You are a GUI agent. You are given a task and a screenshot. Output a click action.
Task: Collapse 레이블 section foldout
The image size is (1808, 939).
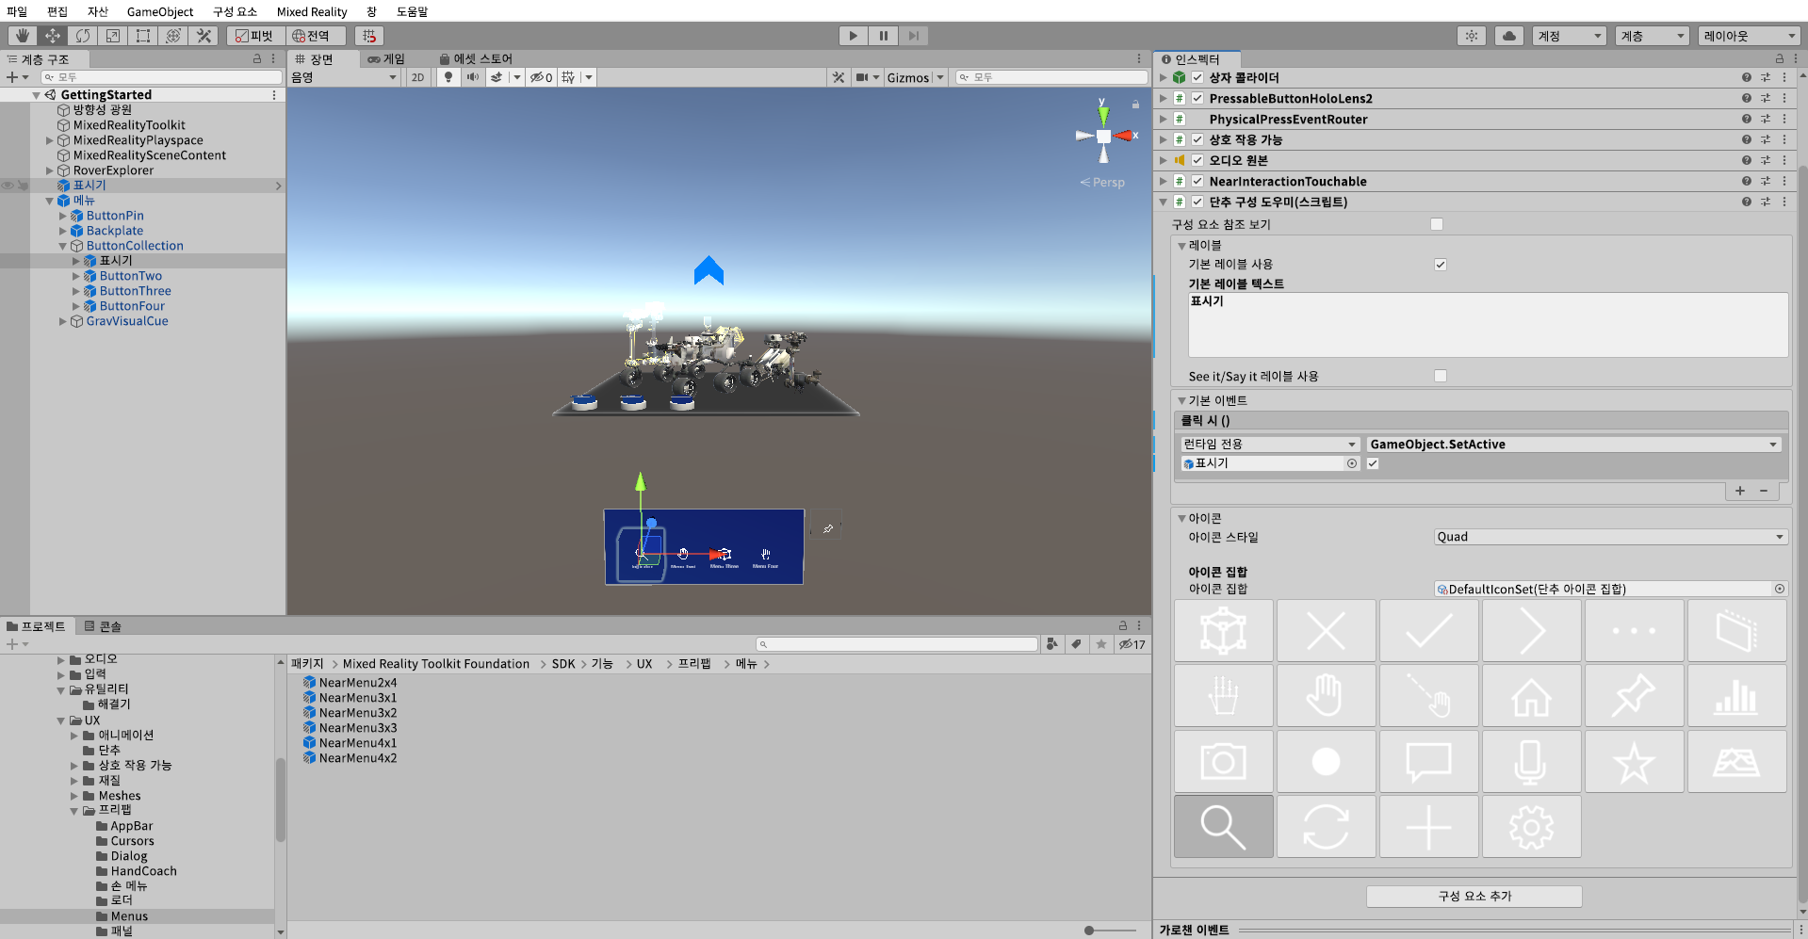pos(1181,246)
